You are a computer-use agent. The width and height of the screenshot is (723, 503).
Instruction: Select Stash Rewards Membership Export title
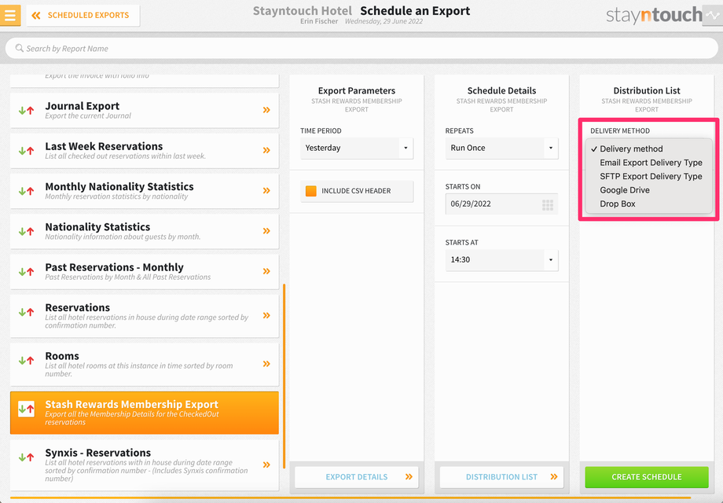click(131, 404)
